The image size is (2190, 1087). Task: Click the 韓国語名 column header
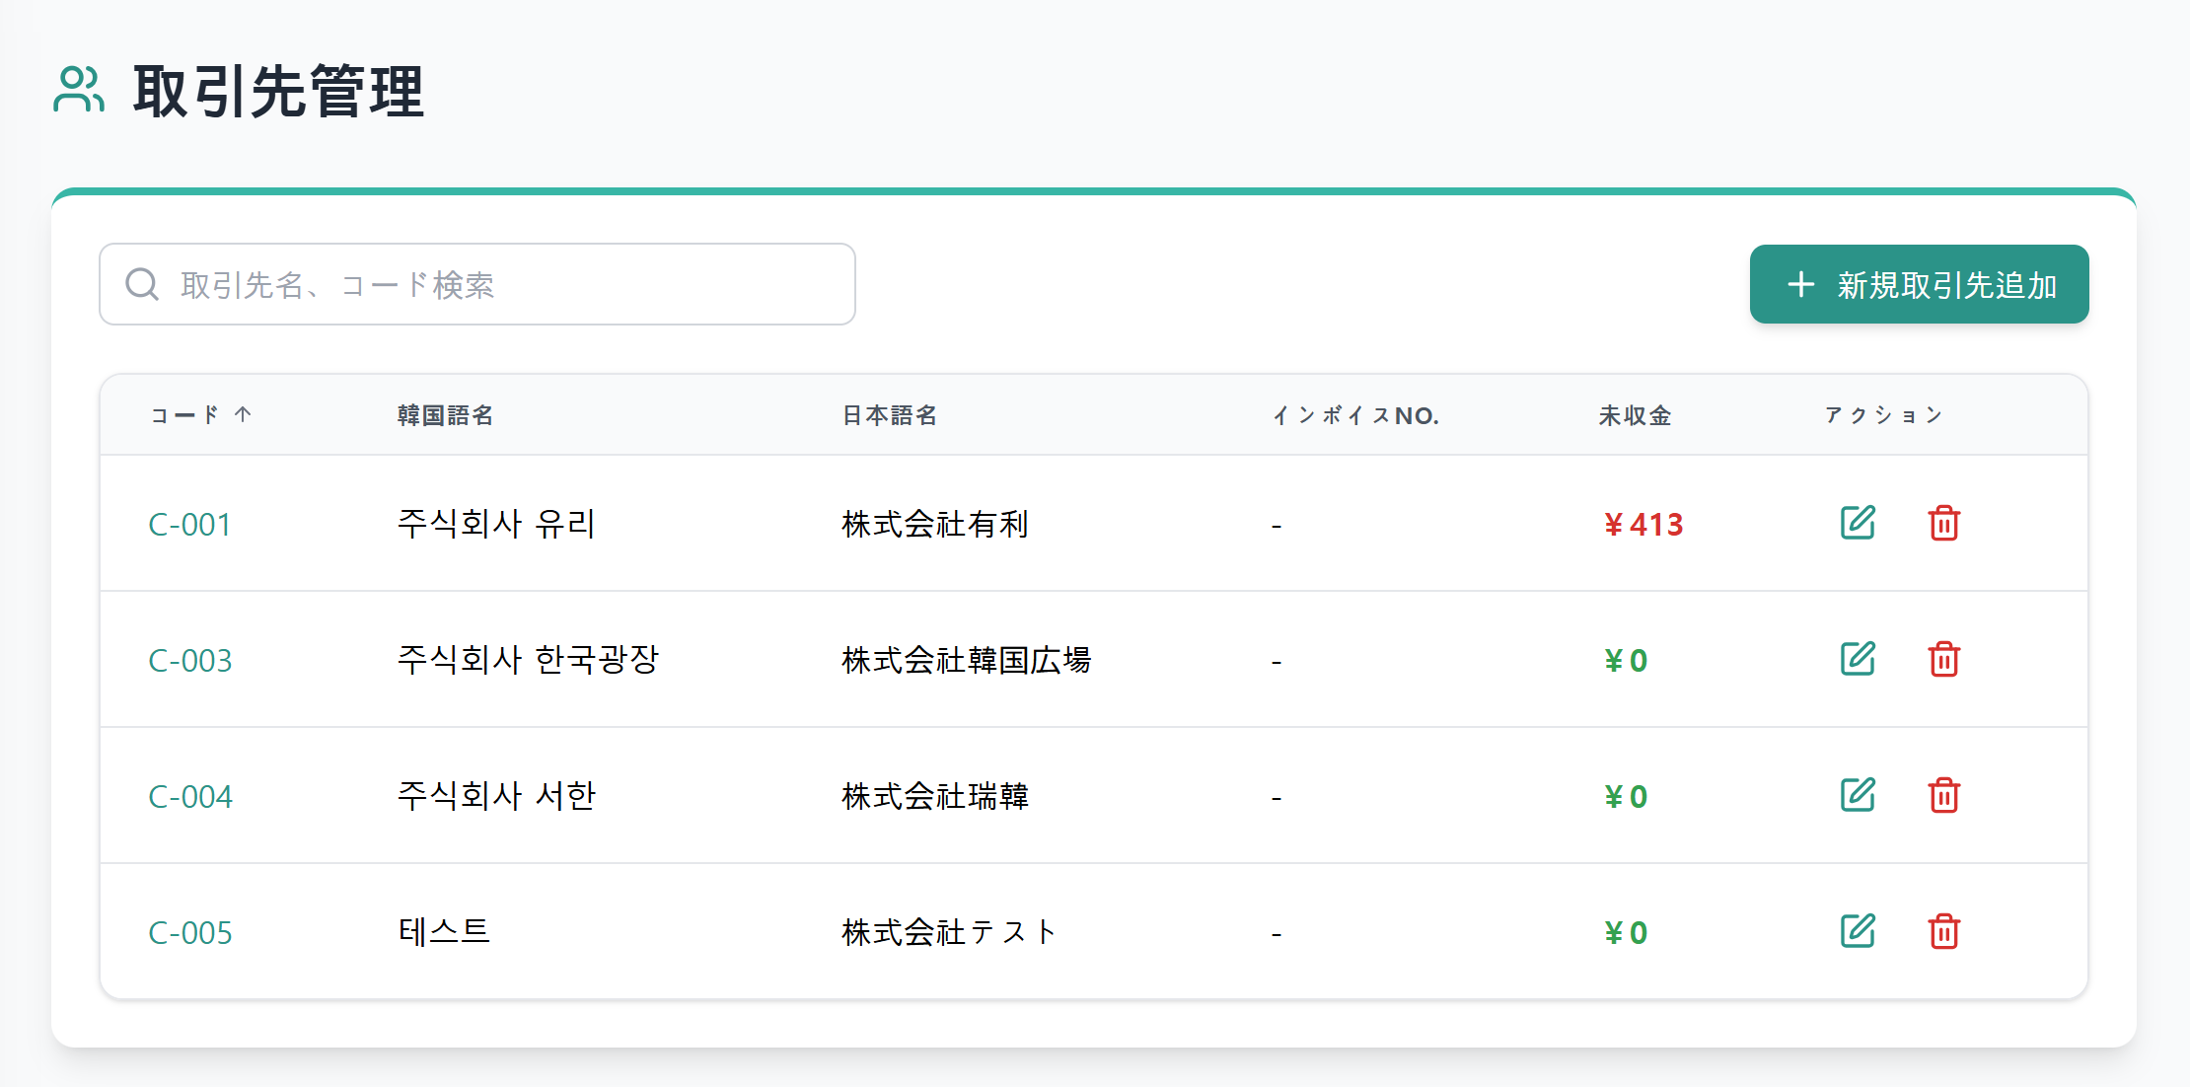click(x=445, y=415)
